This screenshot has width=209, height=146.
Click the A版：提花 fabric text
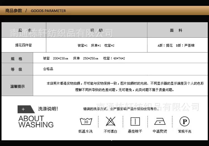pos(165,46)
